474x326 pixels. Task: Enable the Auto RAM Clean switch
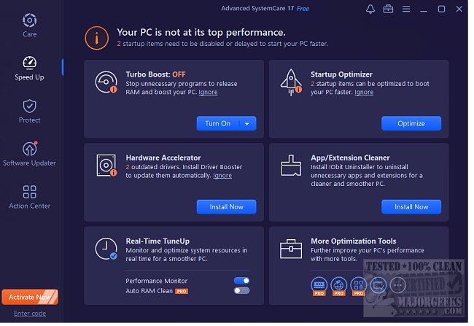pos(242,290)
